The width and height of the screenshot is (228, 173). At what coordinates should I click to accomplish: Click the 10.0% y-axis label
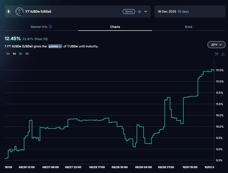220,127
